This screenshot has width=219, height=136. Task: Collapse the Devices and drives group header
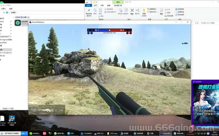tap(22, 17)
